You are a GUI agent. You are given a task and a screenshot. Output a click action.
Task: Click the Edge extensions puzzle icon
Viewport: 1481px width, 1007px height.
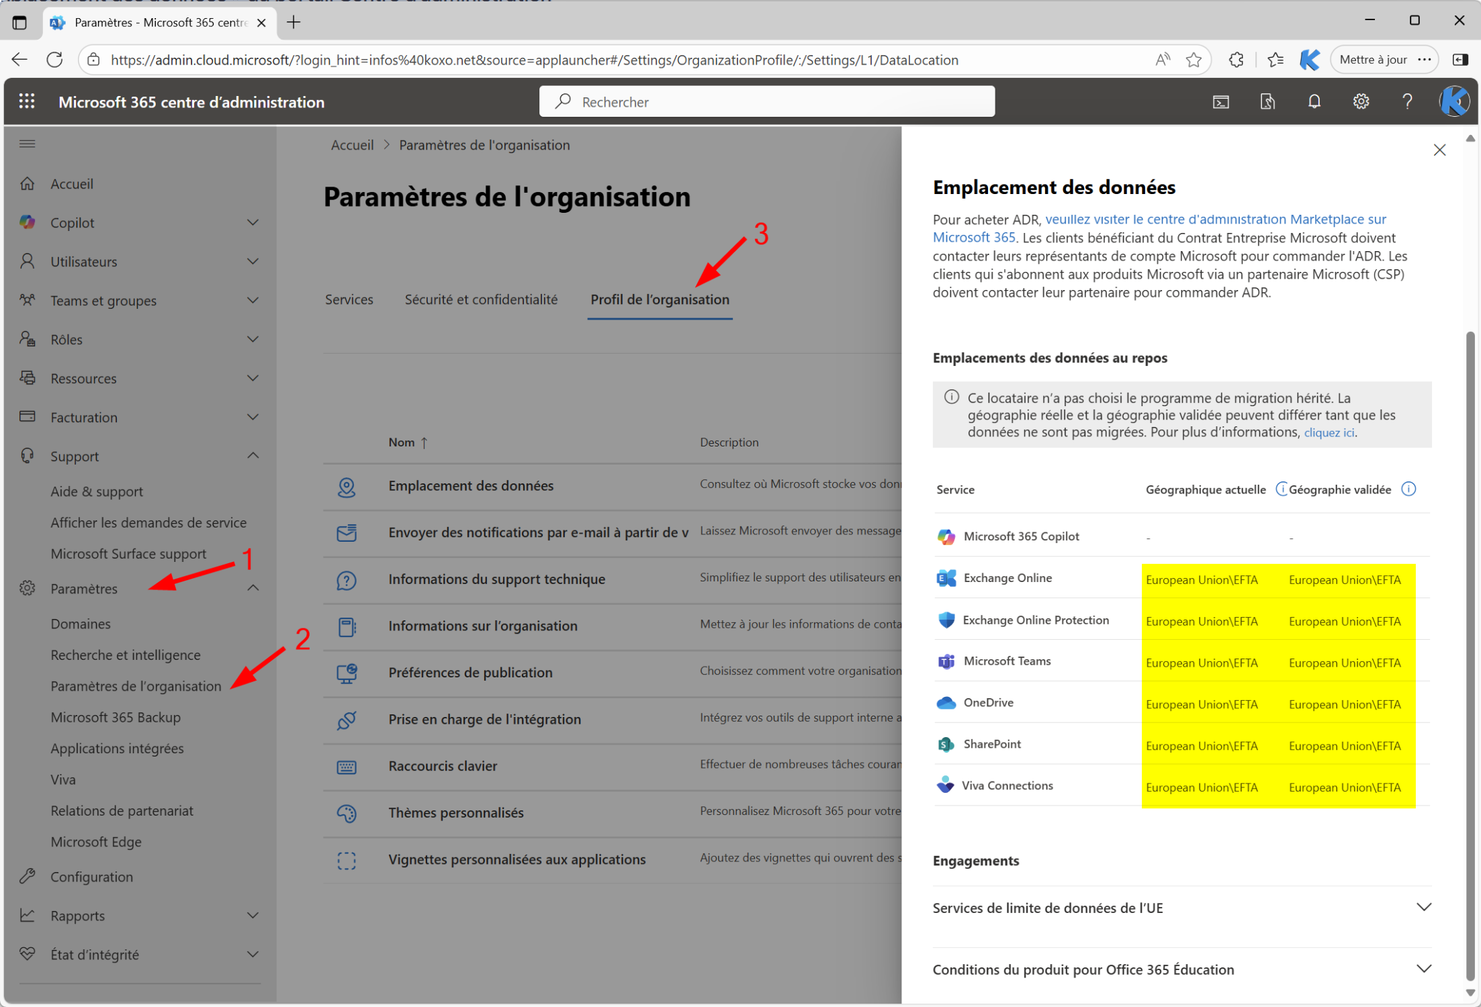[x=1236, y=60]
